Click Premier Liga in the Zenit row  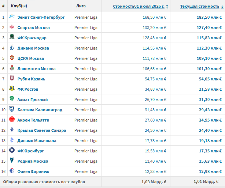point(86,17)
